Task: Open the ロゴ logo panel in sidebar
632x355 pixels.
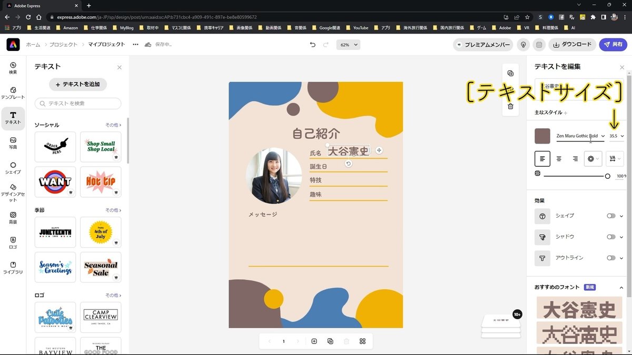Action: 13,243
